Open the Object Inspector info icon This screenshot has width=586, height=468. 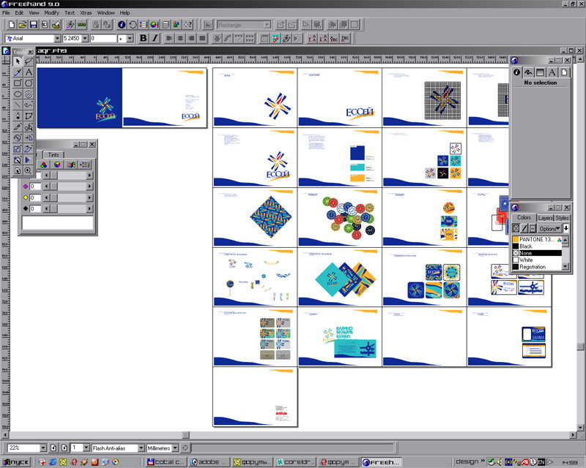pyautogui.click(x=122, y=25)
